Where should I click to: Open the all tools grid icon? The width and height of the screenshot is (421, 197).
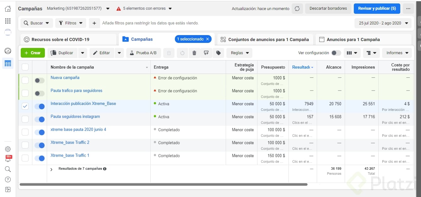(8, 21)
